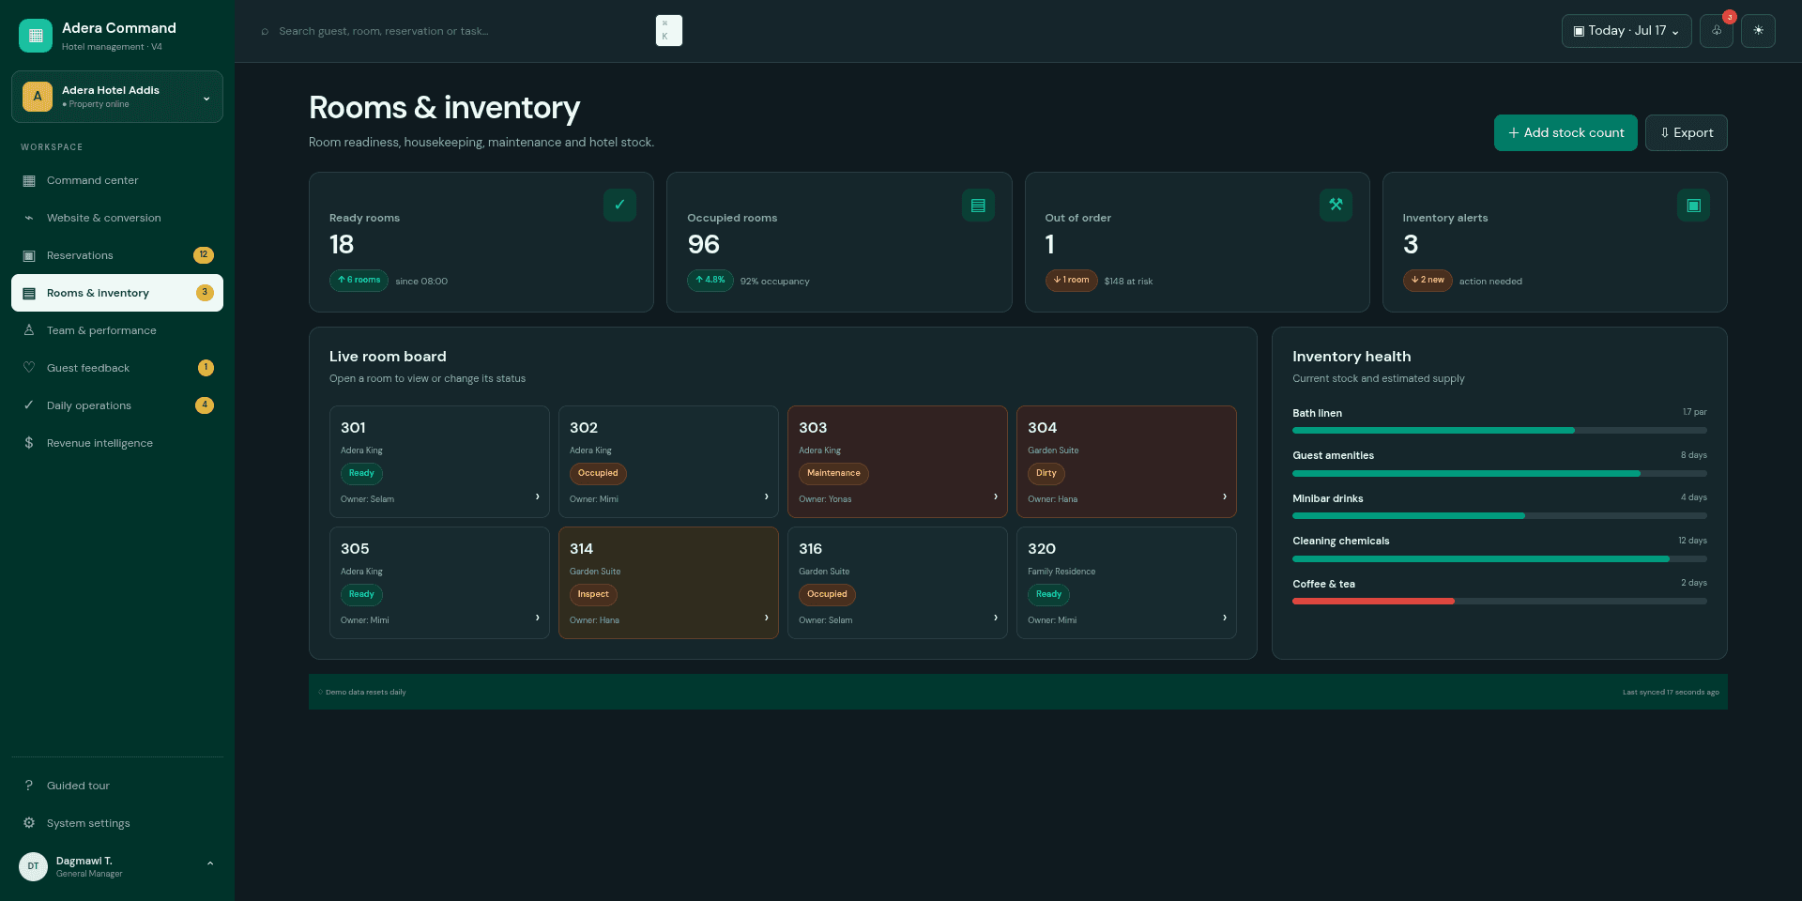Click the Export button

(x=1687, y=133)
